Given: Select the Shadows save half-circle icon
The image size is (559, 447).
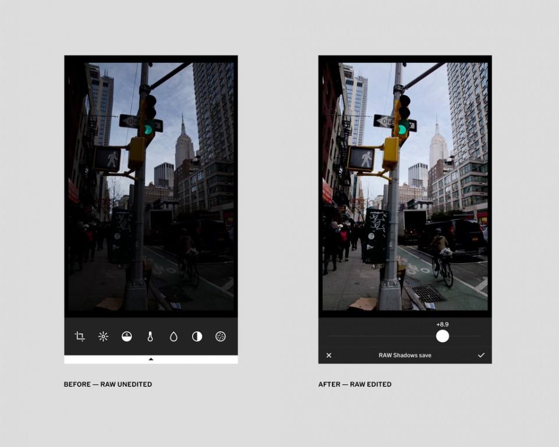Looking at the screenshot, I should 126,336.
